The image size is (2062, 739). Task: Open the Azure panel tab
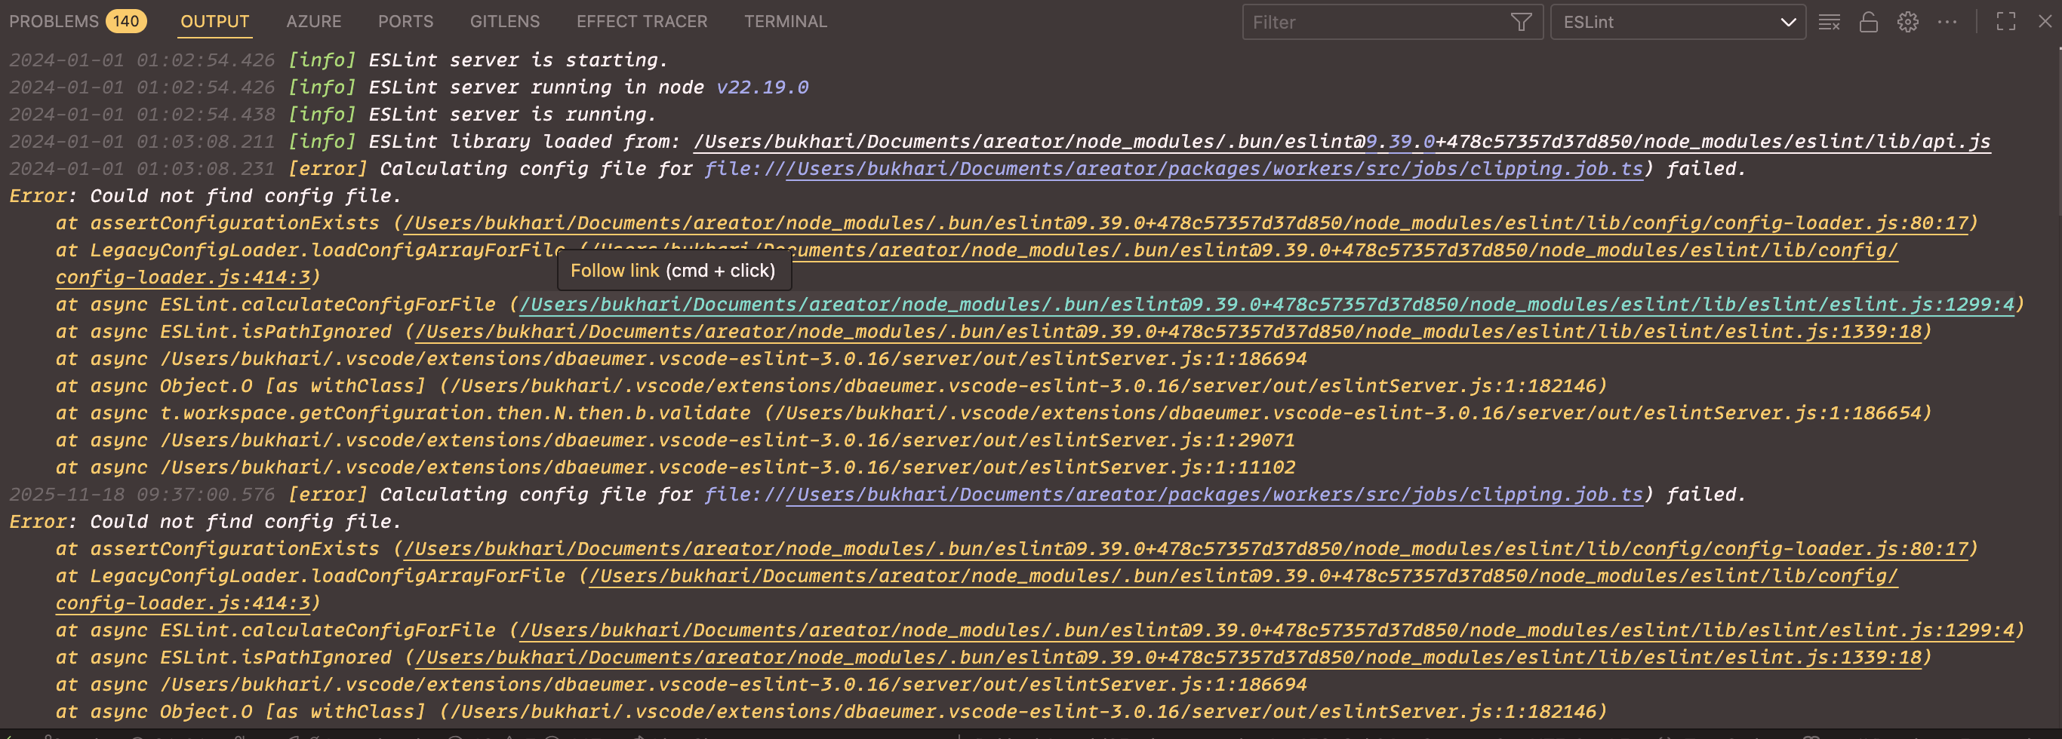pyautogui.click(x=314, y=22)
